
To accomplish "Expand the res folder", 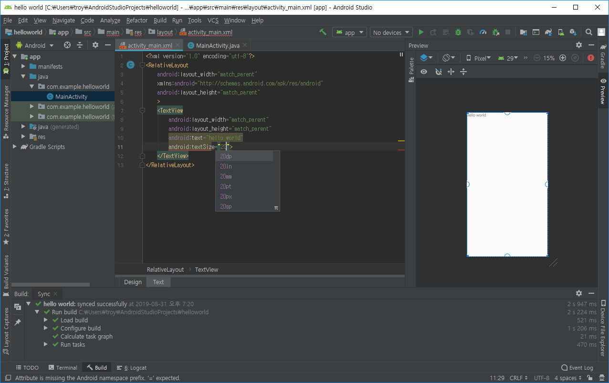I will (23, 137).
